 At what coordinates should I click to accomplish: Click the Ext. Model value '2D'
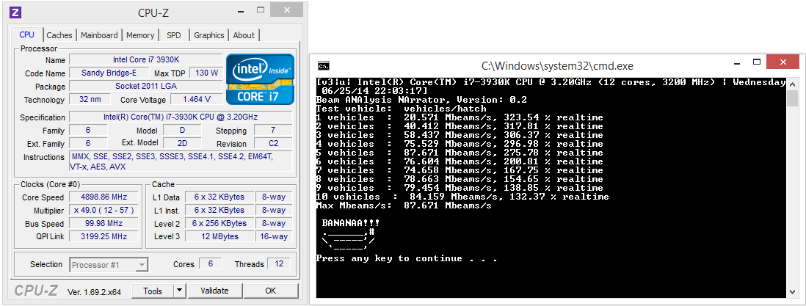click(182, 144)
